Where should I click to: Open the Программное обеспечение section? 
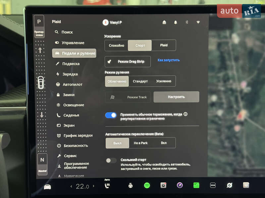pyautogui.click(x=73, y=166)
